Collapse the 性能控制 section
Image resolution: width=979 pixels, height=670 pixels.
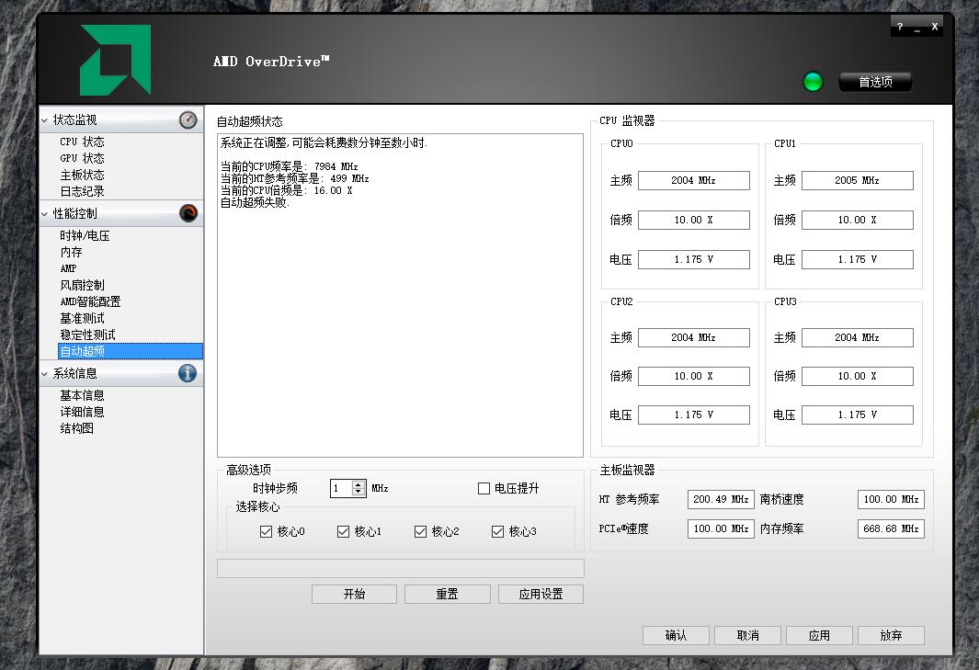pos(44,214)
